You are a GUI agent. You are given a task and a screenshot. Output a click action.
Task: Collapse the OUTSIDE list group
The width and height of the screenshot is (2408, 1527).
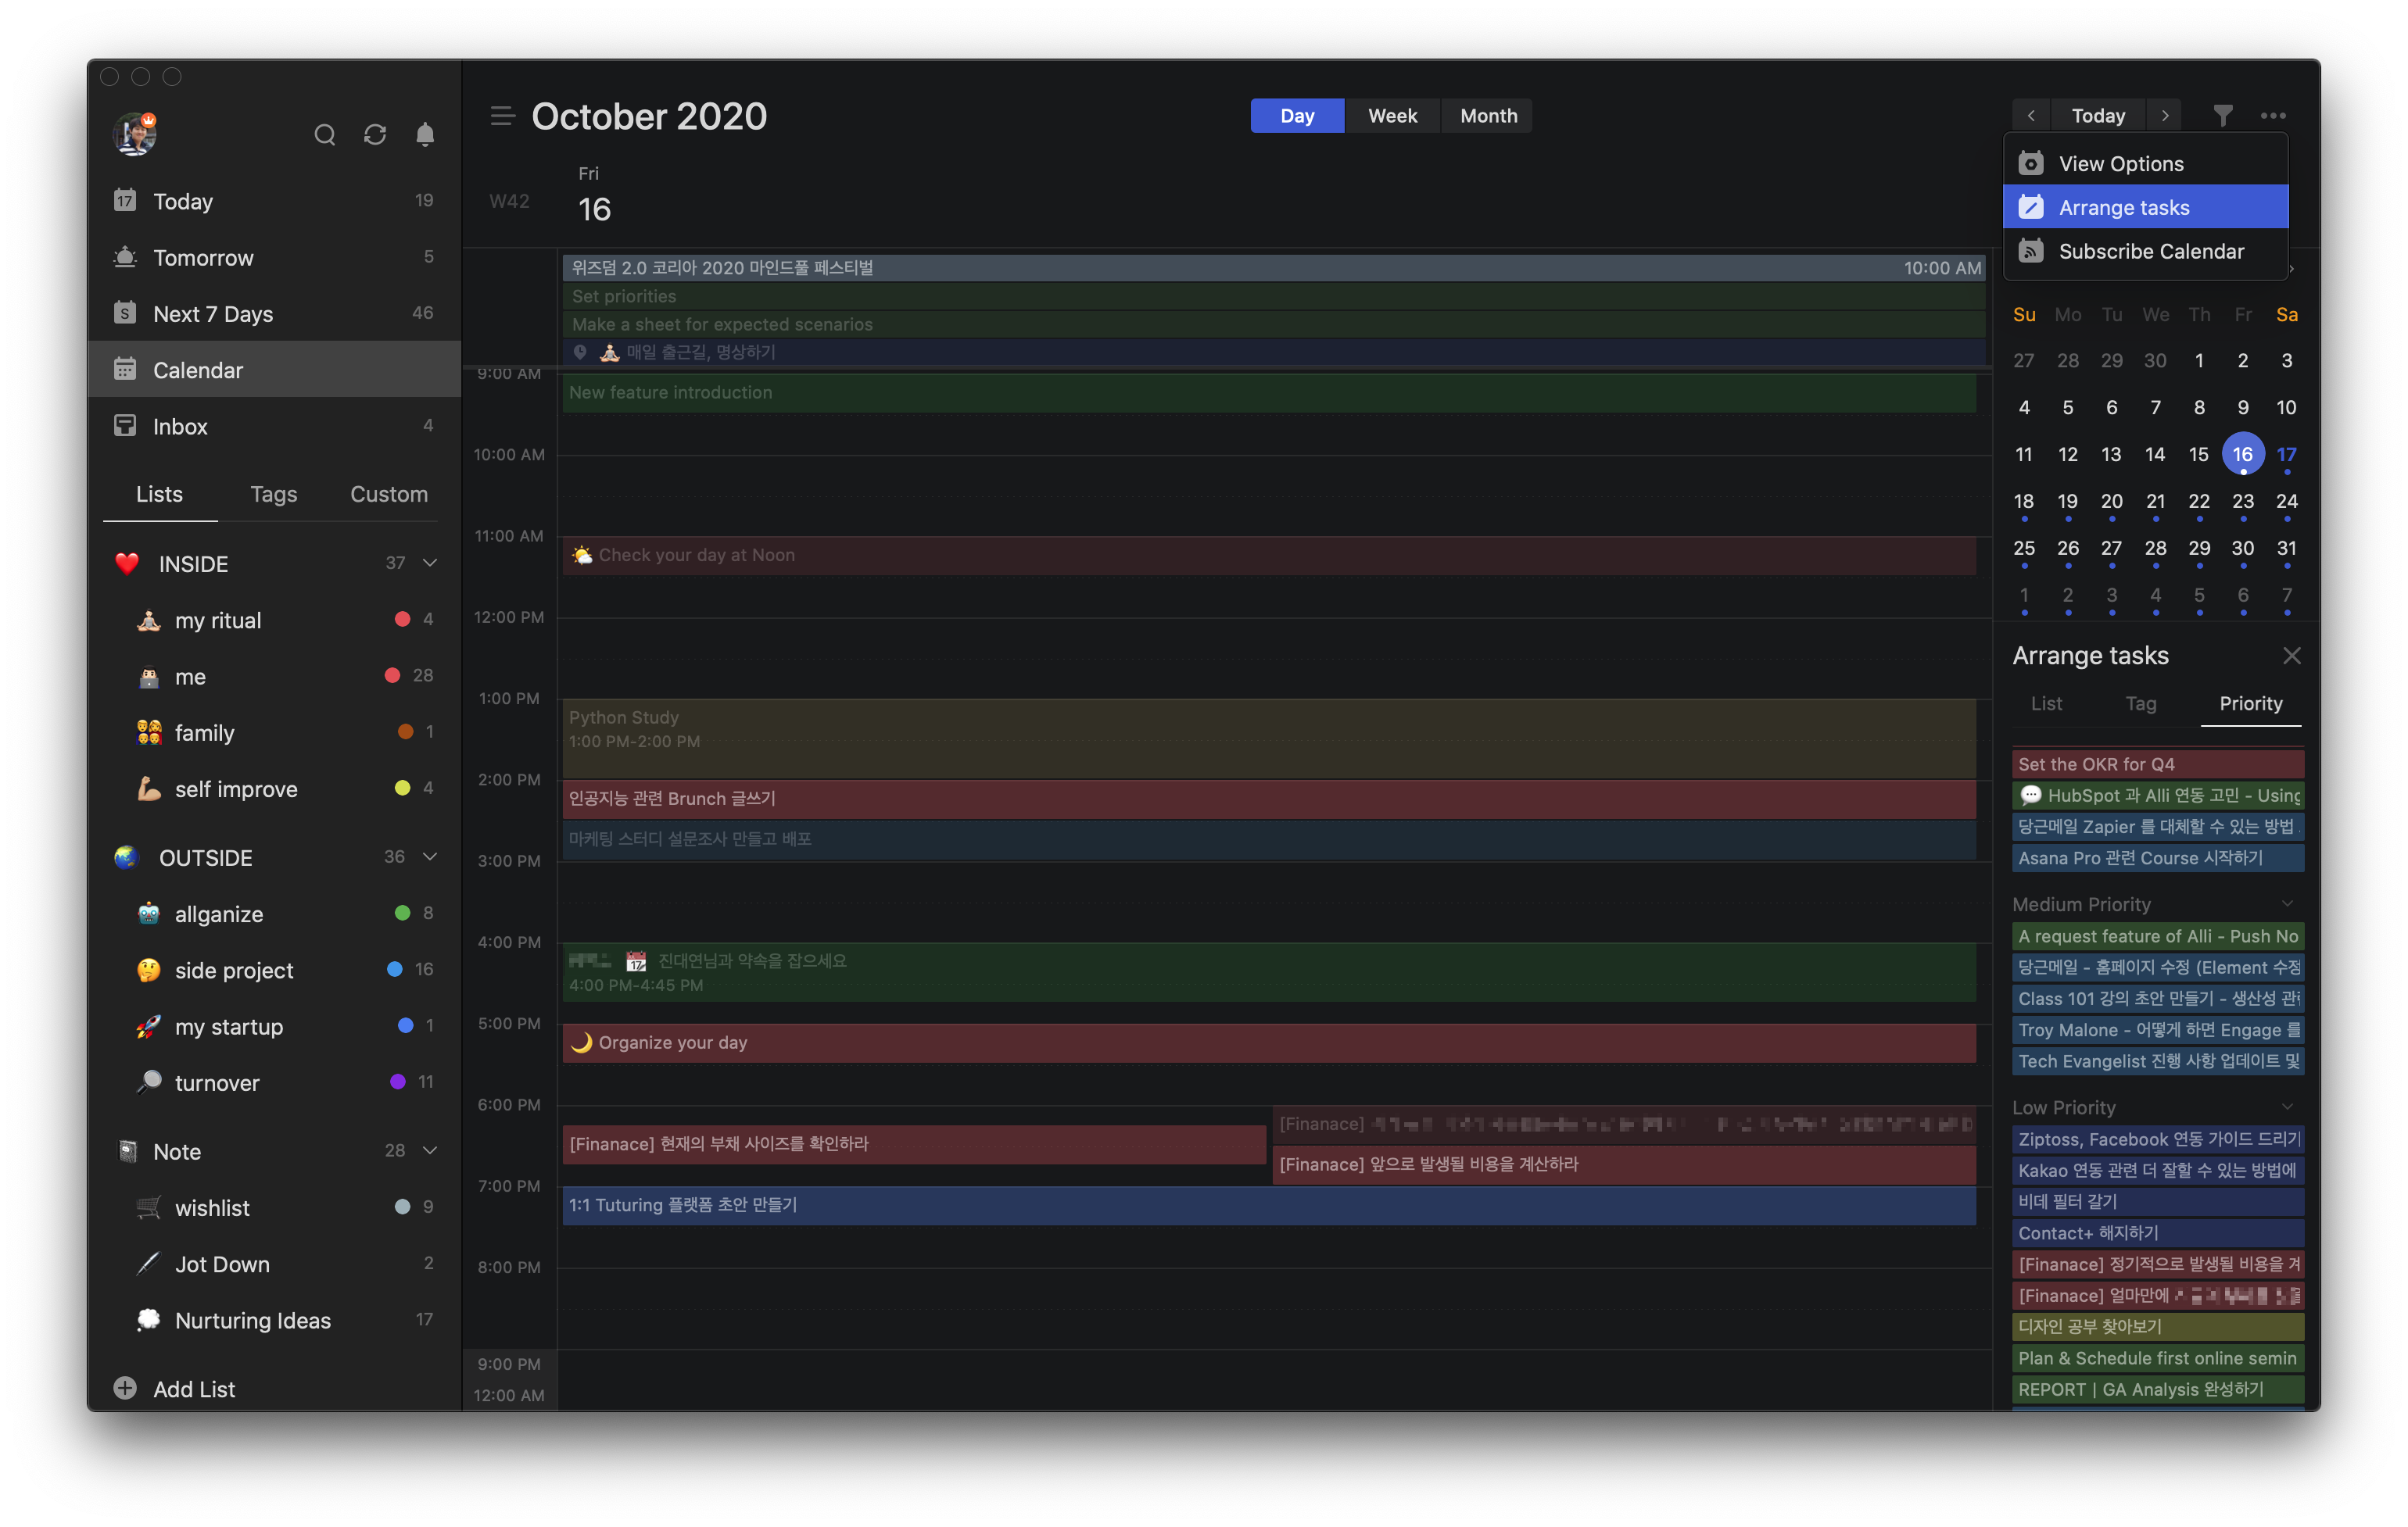coord(430,856)
